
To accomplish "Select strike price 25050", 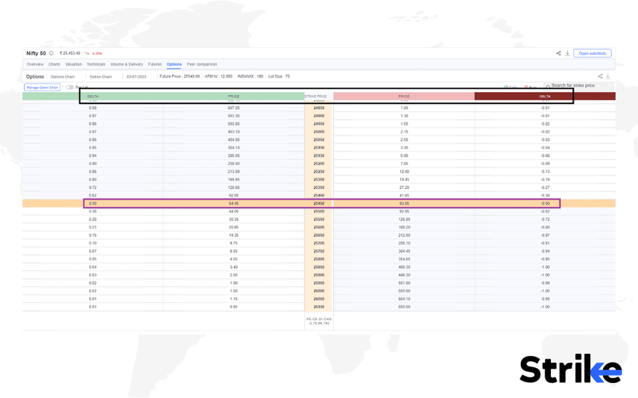I will 319,140.
